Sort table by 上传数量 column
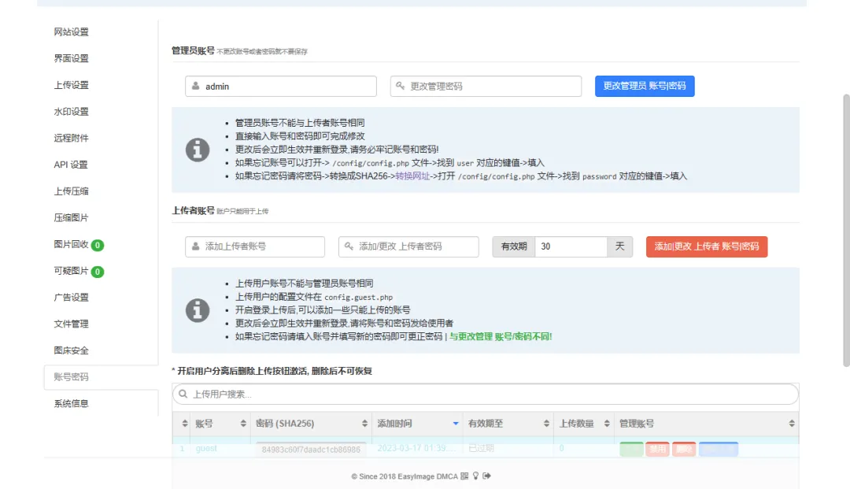 [582, 424]
